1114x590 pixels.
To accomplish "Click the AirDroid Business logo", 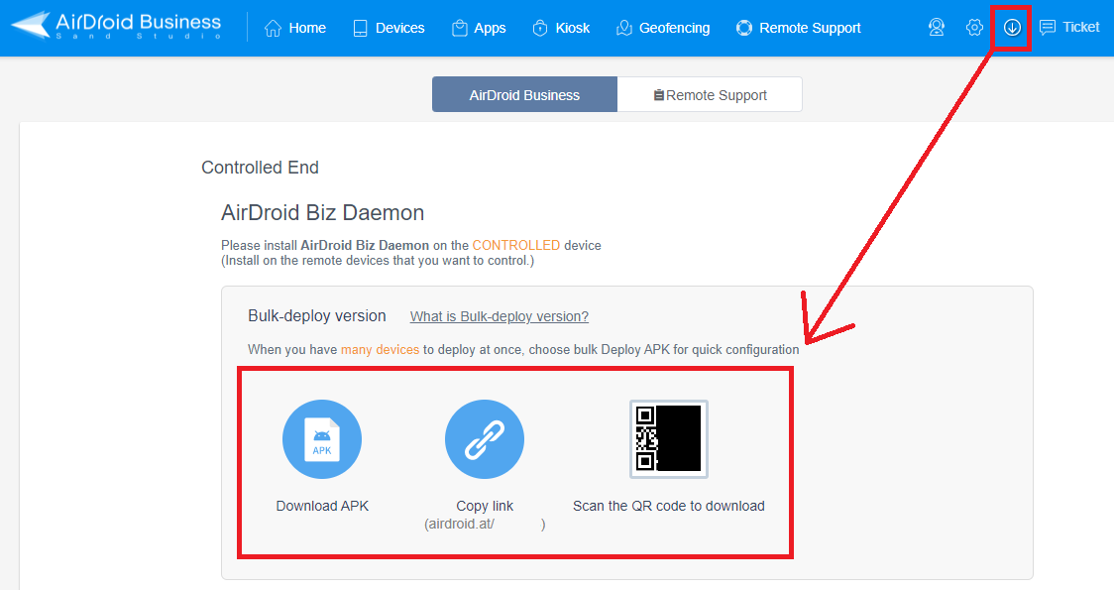I will pyautogui.click(x=117, y=27).
